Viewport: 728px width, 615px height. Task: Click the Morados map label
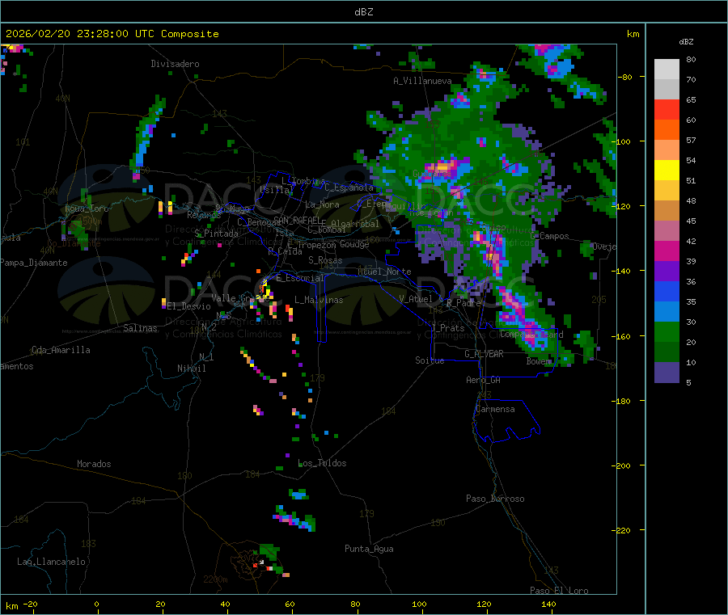pos(94,464)
